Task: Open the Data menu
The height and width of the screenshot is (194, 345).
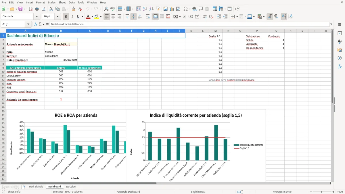Action: coord(72,2)
